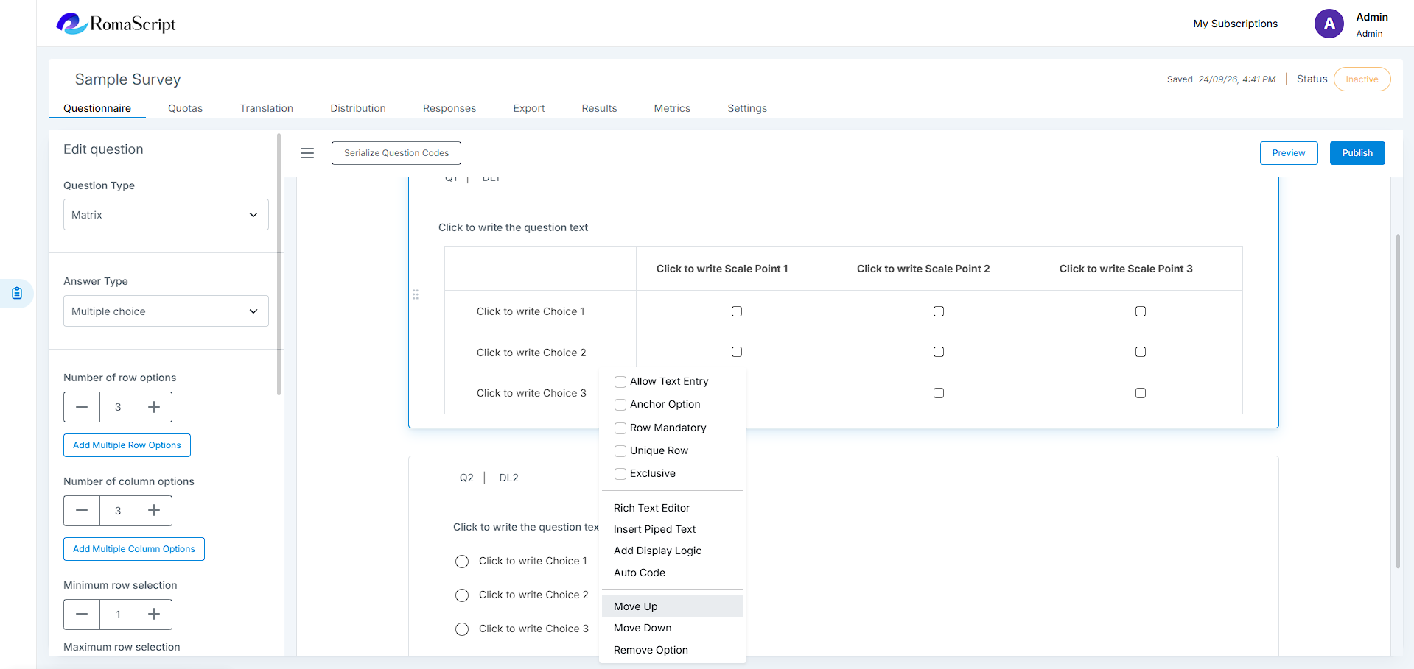The image size is (1414, 669).
Task: Decrease number of row options
Action: 82,407
